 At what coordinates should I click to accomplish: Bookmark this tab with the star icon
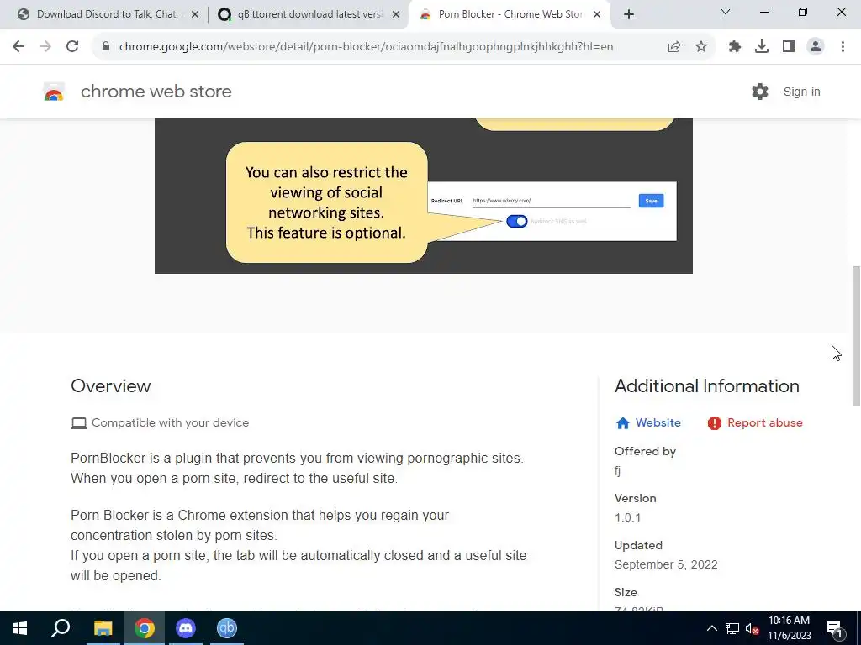pyautogui.click(x=701, y=47)
